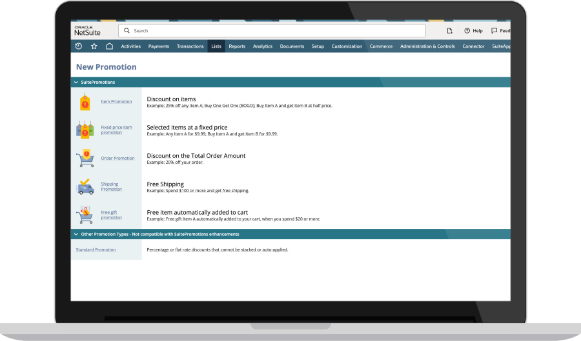
Task: Click the Feedback speech bubble icon
Action: [494, 31]
